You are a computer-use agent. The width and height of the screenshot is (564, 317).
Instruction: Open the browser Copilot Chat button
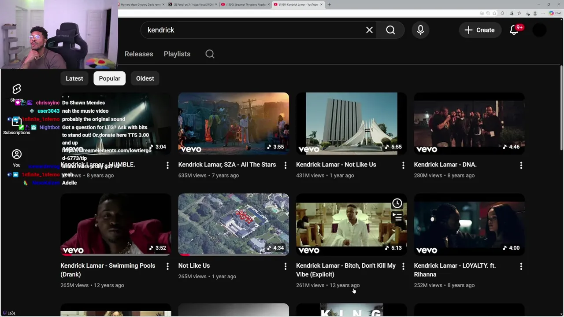pos(555,13)
